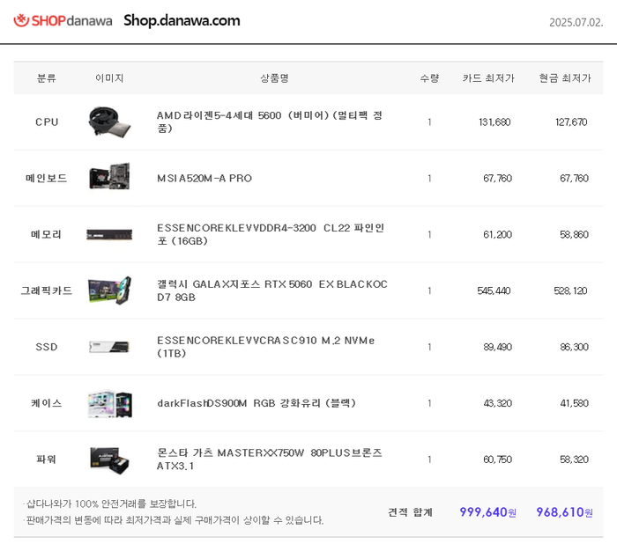617x544 pixels.
Task: Click the 견적 합계 label
Action: click(x=410, y=511)
